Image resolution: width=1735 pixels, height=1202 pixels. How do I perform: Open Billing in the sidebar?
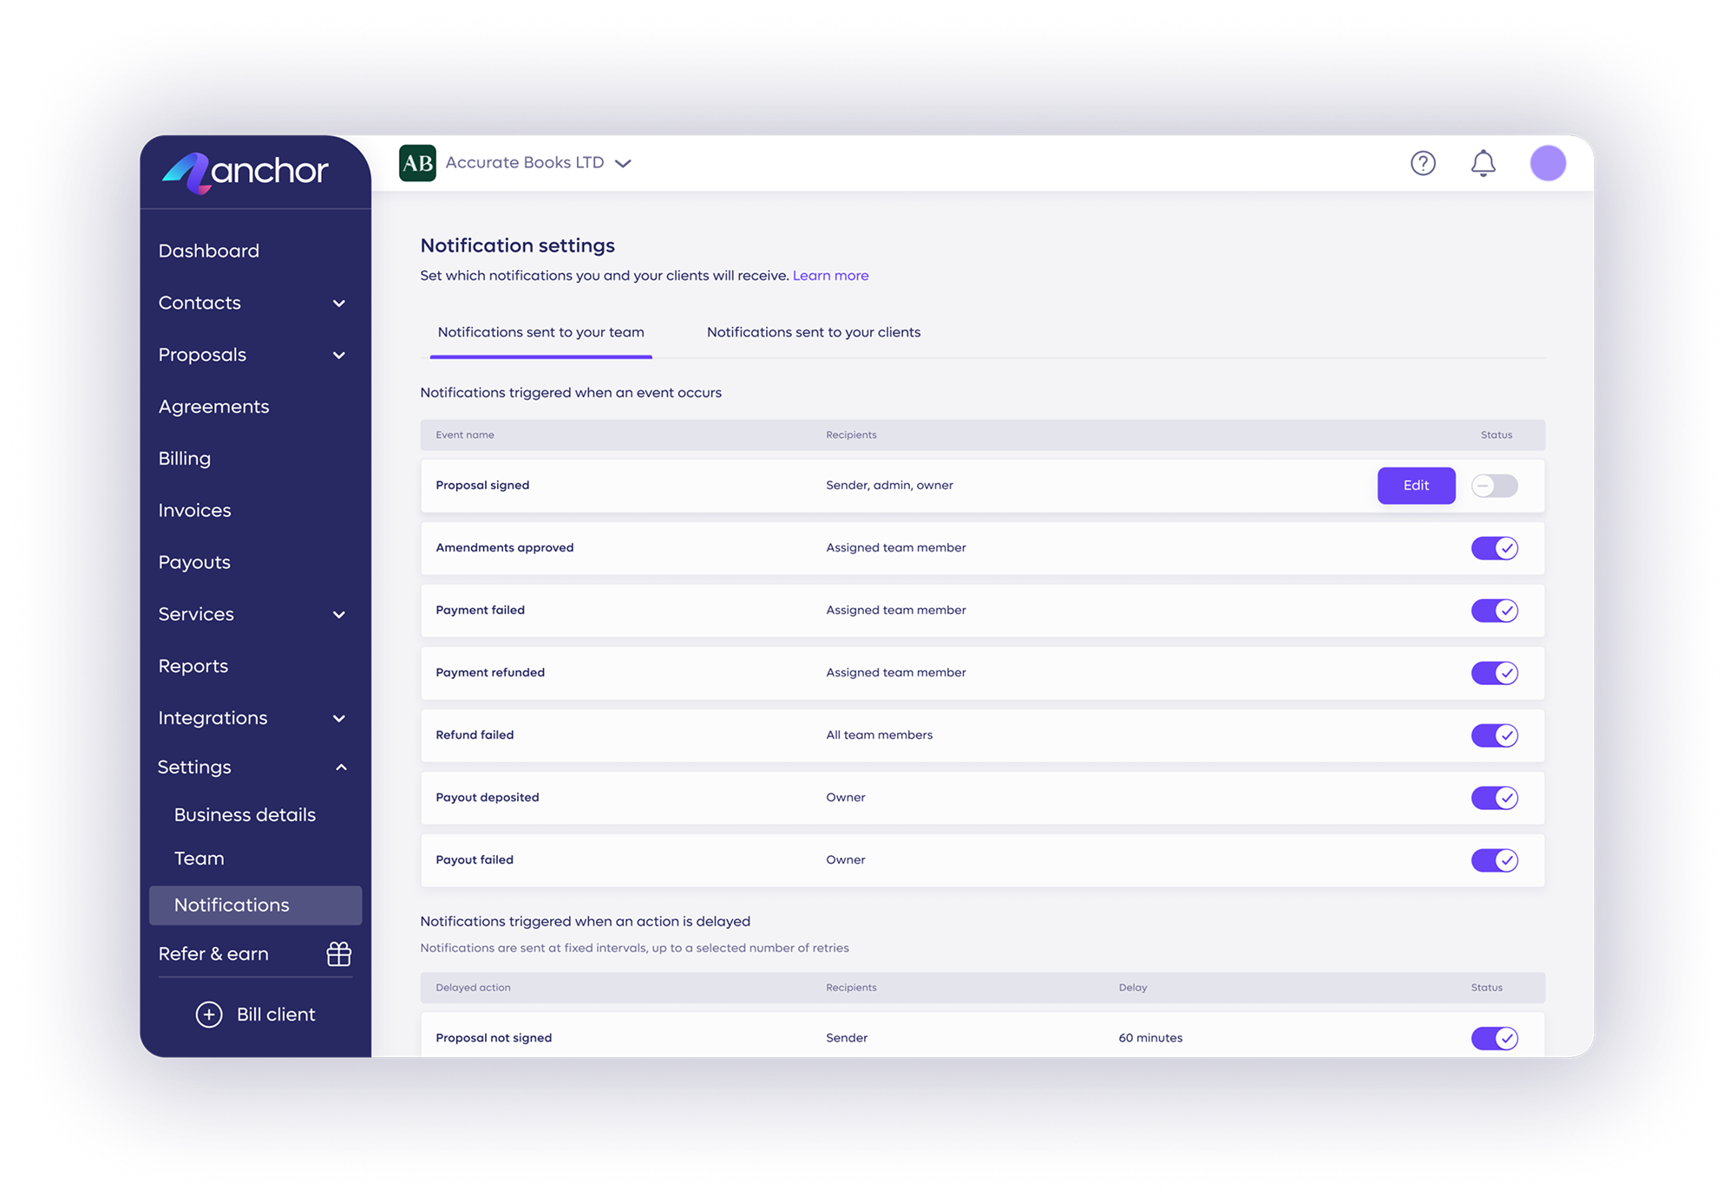185,459
